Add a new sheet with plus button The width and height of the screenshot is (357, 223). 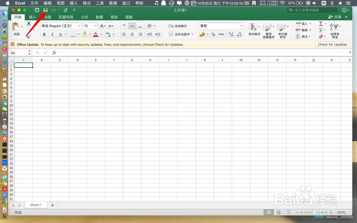click(x=52, y=205)
